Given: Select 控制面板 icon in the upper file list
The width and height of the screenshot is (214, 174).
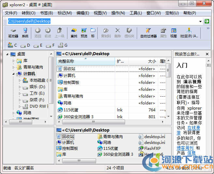Looking at the screenshot, I should [60, 82].
